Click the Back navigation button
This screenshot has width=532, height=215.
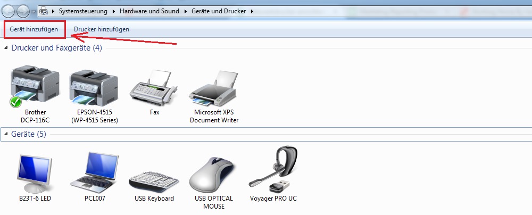click(9, 11)
